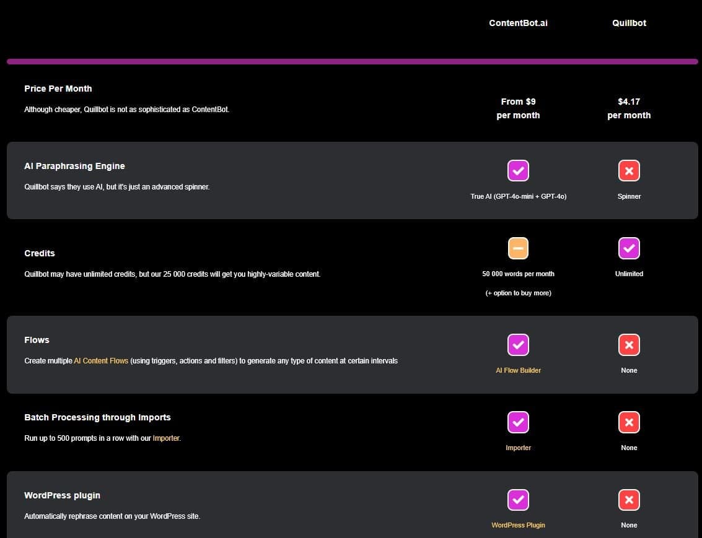
Task: Click the 'Spinner' label under Quillbot
Action: 629,196
